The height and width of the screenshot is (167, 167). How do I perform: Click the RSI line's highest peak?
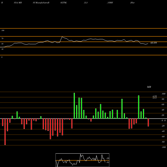(62, 37)
